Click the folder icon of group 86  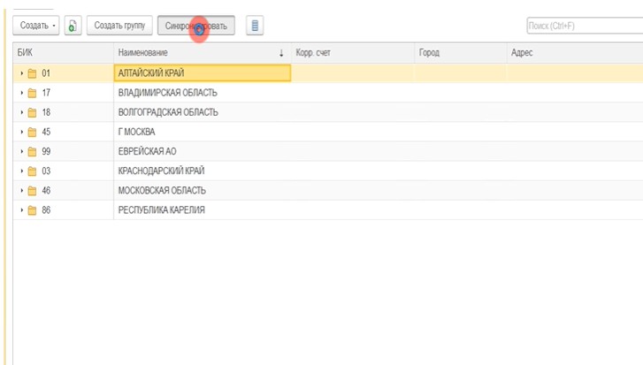tap(32, 209)
